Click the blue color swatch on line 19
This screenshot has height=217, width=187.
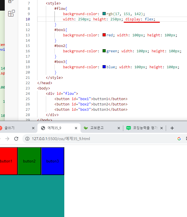coord(104,67)
